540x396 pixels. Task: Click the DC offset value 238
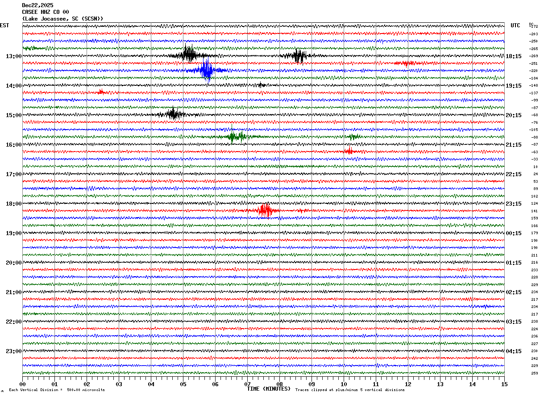point(535,321)
